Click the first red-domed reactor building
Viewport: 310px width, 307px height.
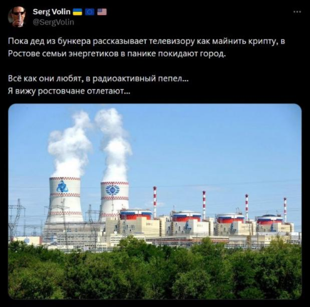[136, 215]
